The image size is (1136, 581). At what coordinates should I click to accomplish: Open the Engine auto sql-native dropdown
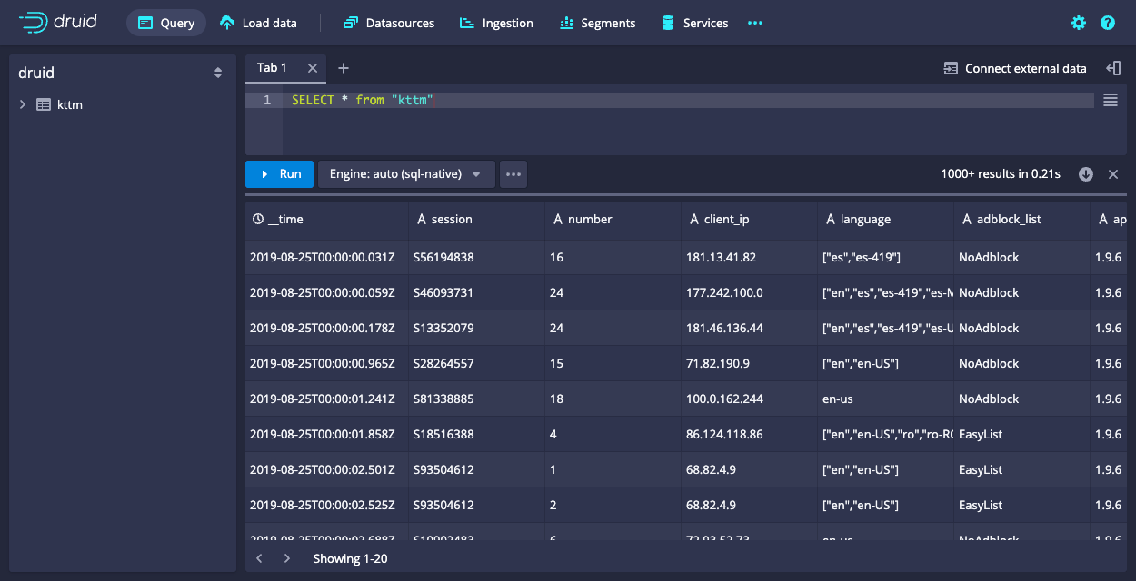tap(406, 173)
